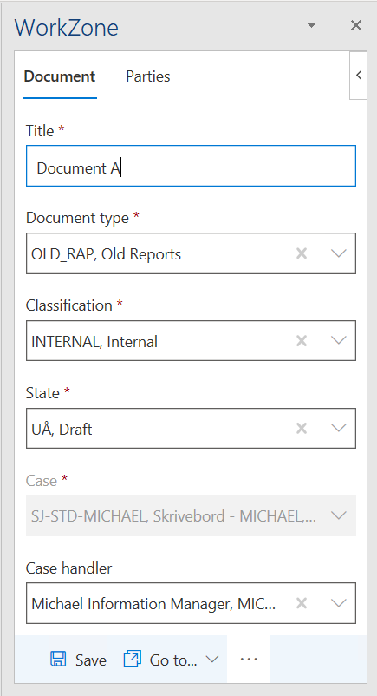Switch to the Parties tab
Viewport: 377px width, 696px height.
[147, 76]
